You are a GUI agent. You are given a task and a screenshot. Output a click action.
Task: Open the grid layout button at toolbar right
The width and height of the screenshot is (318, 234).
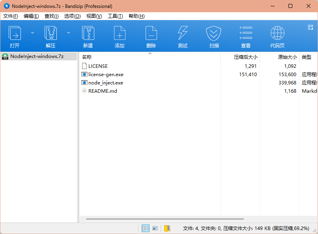click(x=310, y=27)
